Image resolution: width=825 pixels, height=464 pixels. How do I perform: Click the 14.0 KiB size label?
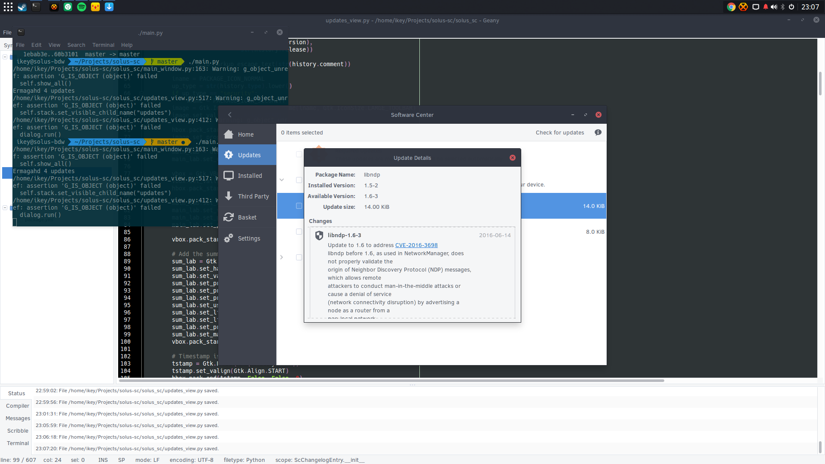pyautogui.click(x=593, y=206)
